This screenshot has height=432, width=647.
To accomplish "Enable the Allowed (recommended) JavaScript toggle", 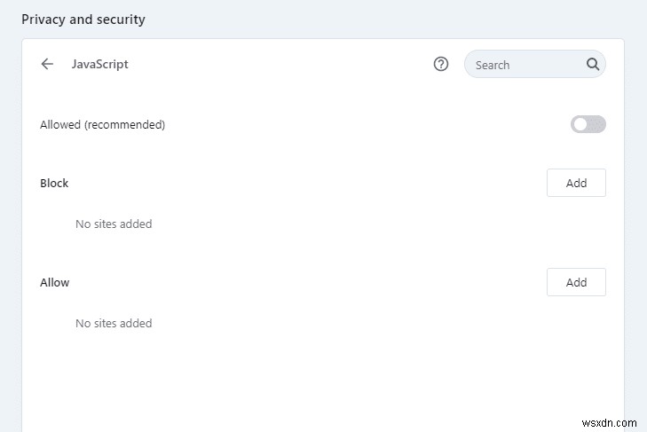I will [588, 124].
